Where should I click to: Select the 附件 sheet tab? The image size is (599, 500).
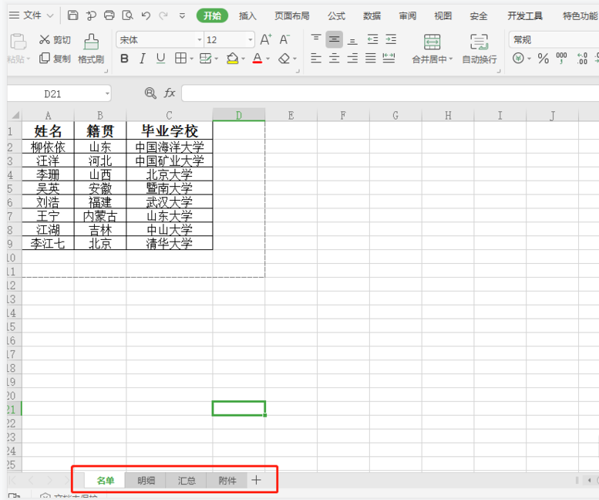227,481
